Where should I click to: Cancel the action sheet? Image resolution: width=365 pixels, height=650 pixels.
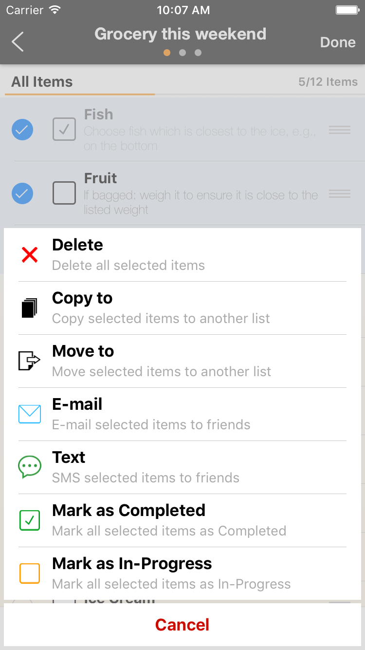point(182,625)
